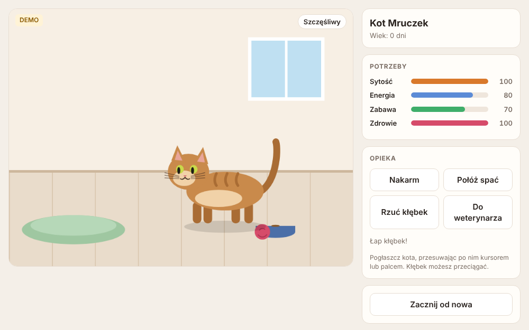This screenshot has width=529, height=330.
Task: Click the DEMO badge
Action: 29,20
